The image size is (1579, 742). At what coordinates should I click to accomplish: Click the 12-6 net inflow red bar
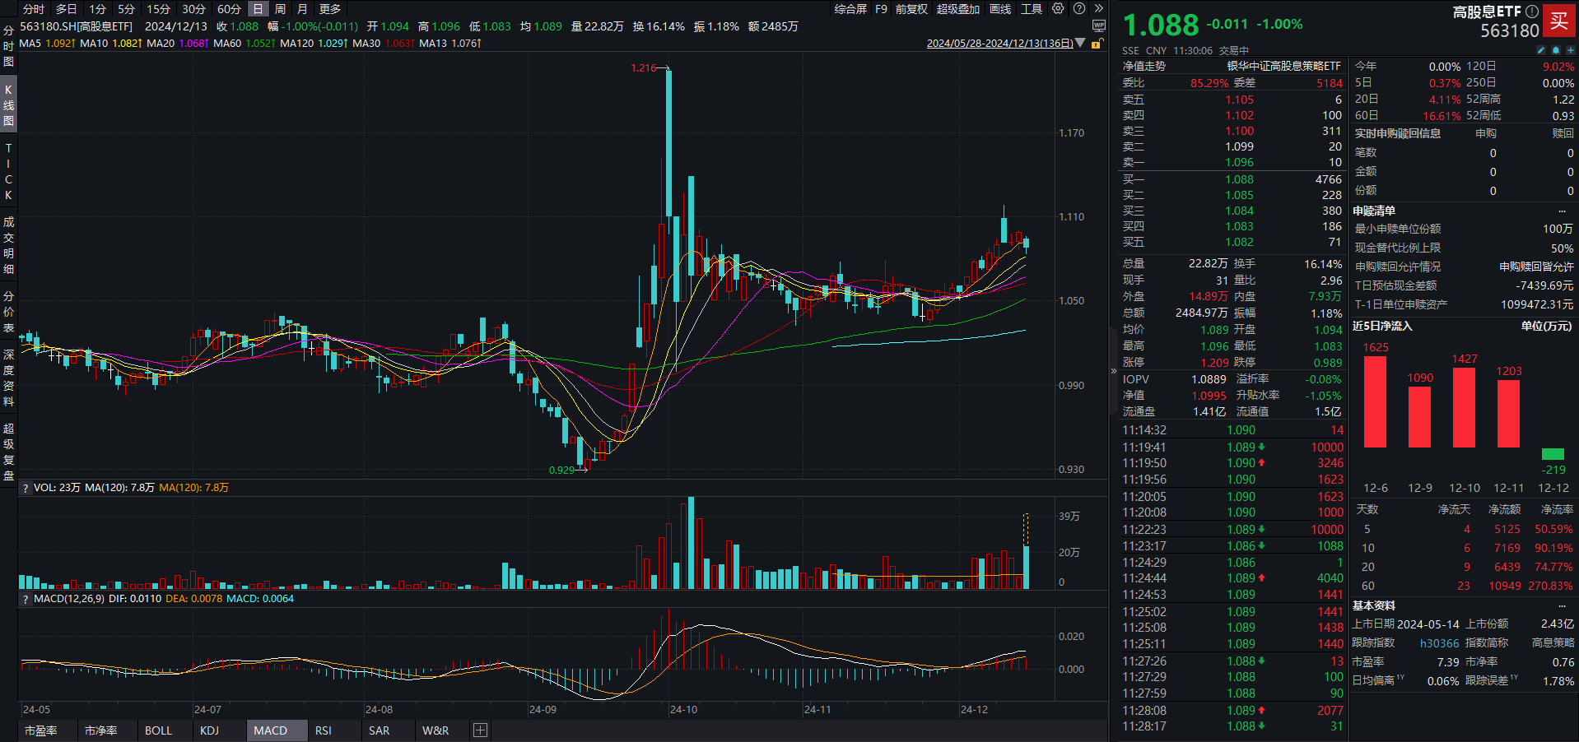pyautogui.click(x=1375, y=401)
